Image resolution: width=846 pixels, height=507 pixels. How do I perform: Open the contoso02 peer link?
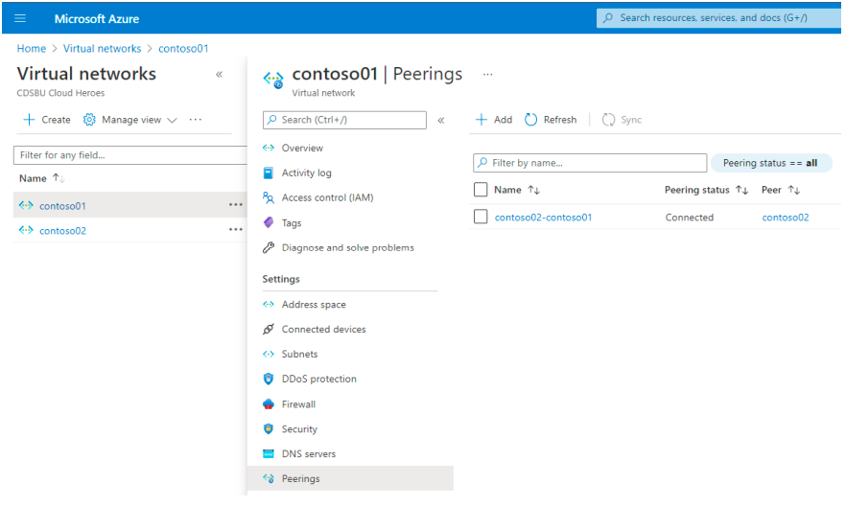point(785,218)
